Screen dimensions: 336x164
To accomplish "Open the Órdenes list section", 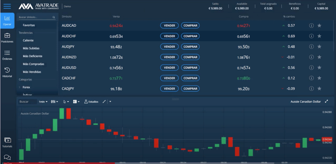I will 7,55.
